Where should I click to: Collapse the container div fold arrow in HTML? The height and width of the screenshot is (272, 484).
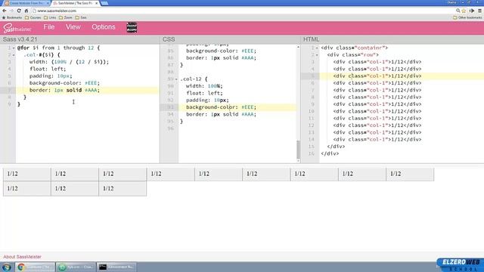[317, 48]
